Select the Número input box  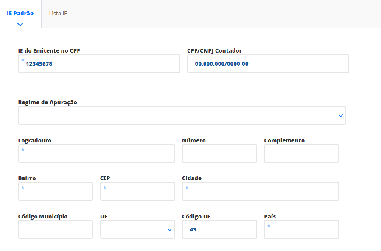(219, 153)
